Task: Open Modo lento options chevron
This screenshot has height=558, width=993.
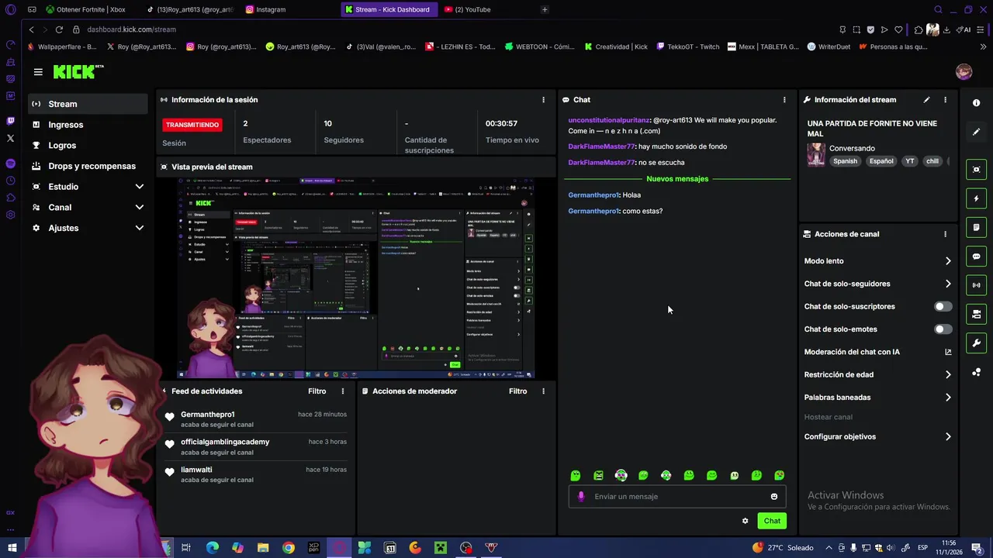Action: coord(948,261)
